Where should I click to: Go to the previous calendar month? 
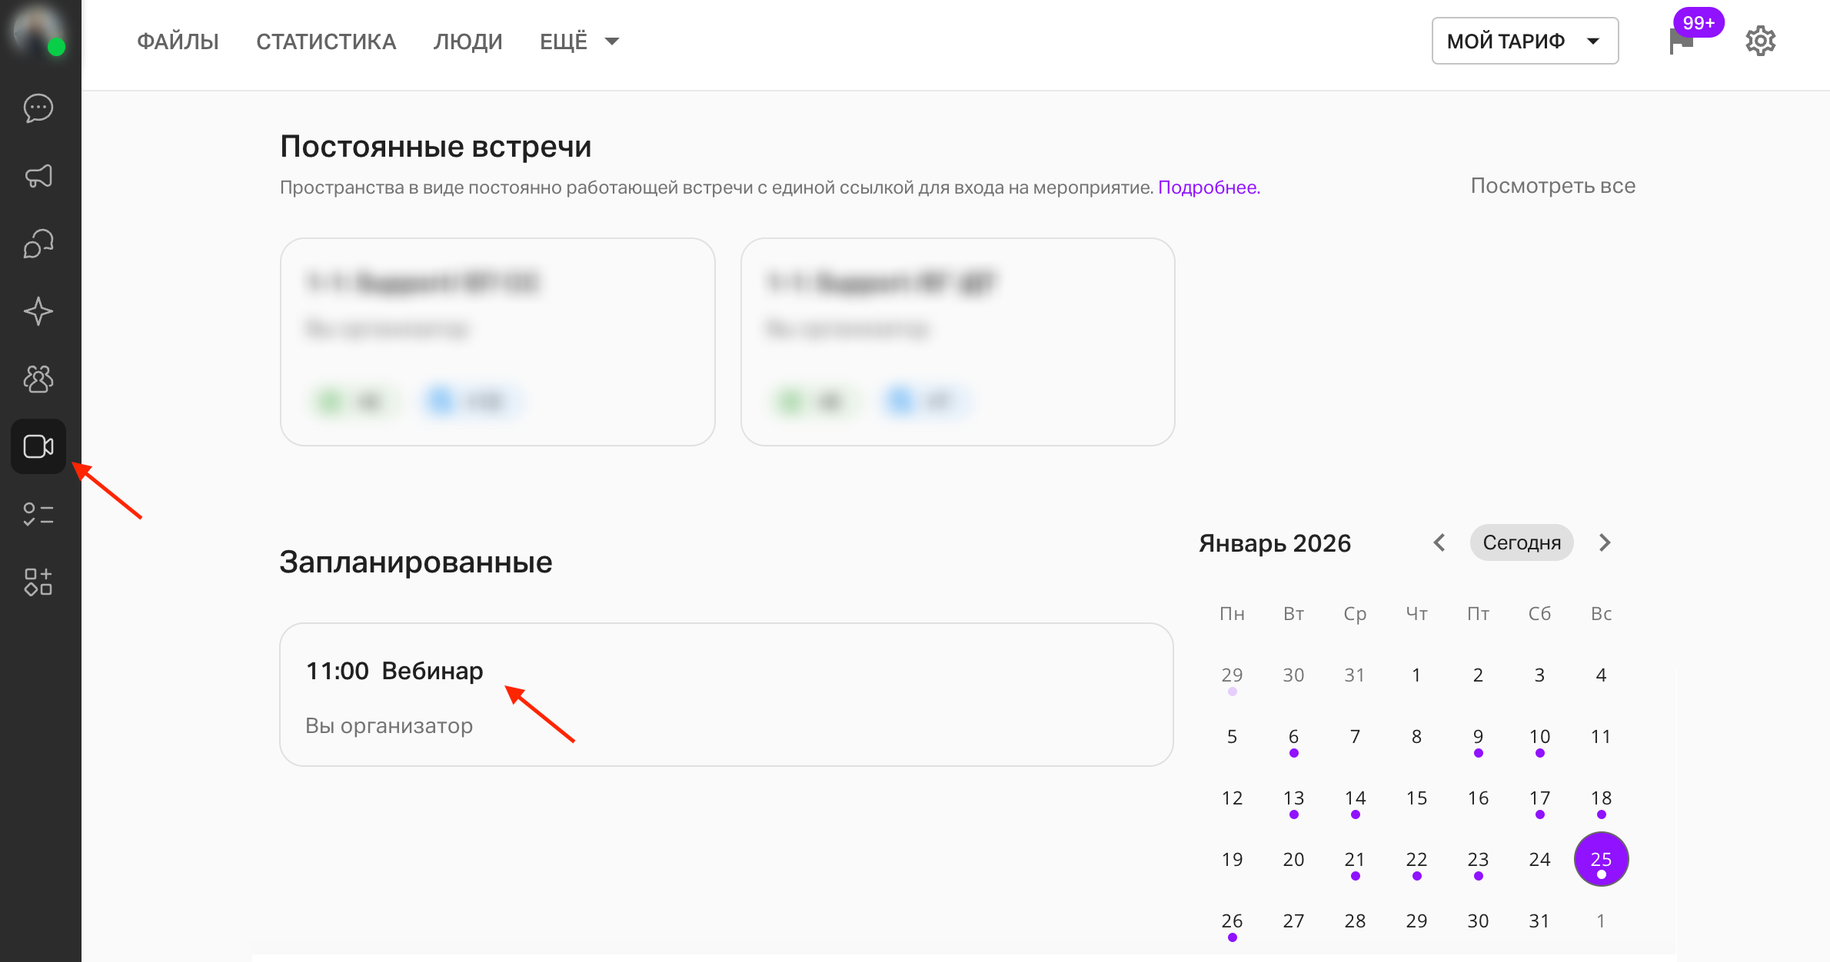click(1439, 543)
